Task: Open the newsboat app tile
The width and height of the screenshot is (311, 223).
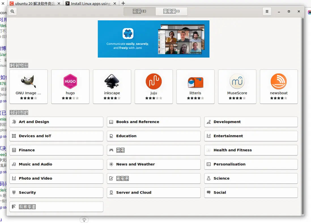Action: [x=279, y=87]
